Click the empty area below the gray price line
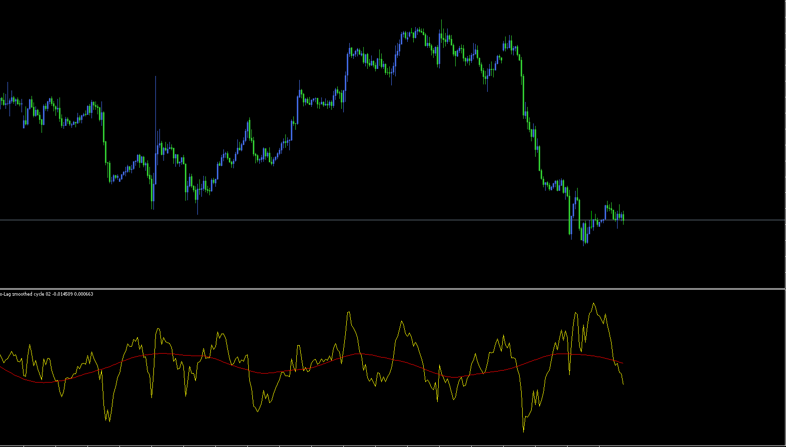Viewport: 786px width, 447px height. point(350,255)
